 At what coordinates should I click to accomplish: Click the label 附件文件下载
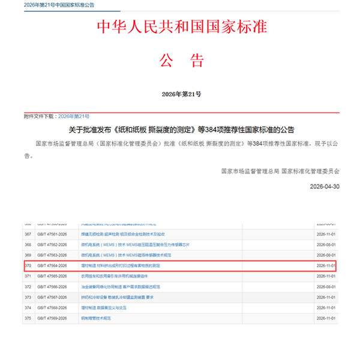[39, 117]
